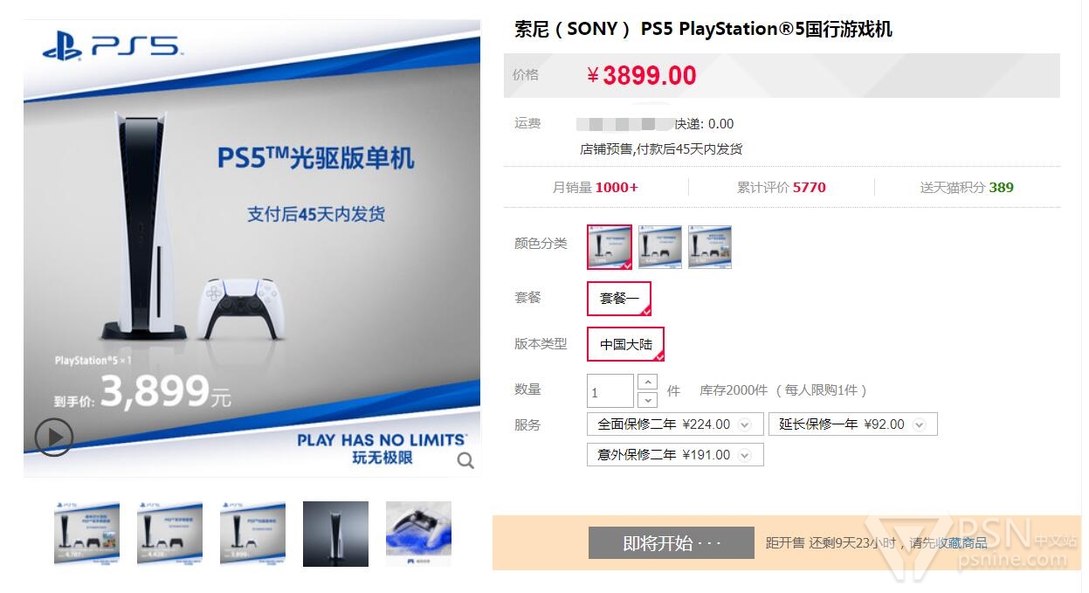This screenshot has width=1089, height=593.
Task: Open the 累计评价 5770 reviews tab
Action: tap(781, 187)
